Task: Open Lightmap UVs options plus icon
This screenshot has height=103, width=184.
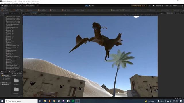Action: coord(121,10)
